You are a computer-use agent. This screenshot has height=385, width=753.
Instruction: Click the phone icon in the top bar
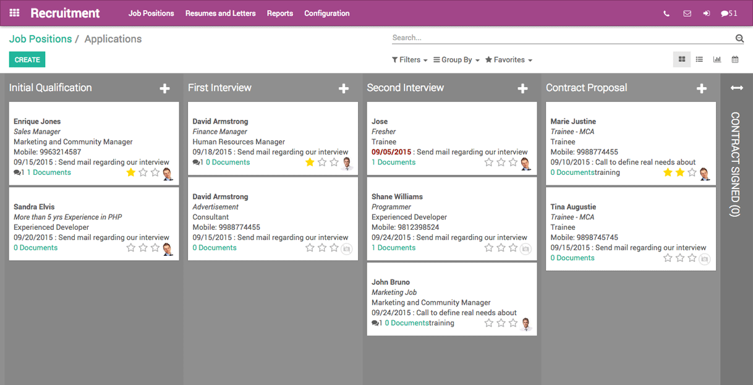666,13
